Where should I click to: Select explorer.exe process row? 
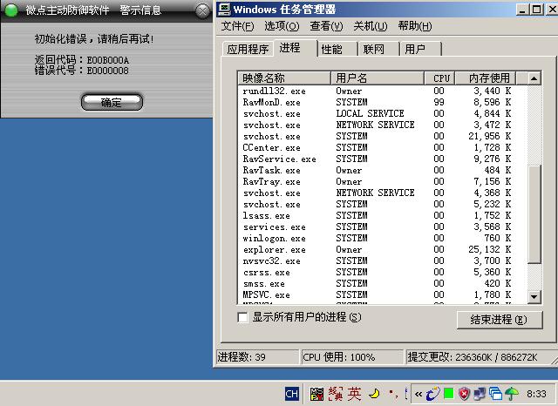[382, 249]
